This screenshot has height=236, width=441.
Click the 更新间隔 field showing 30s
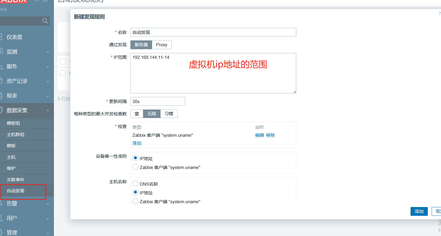point(158,101)
